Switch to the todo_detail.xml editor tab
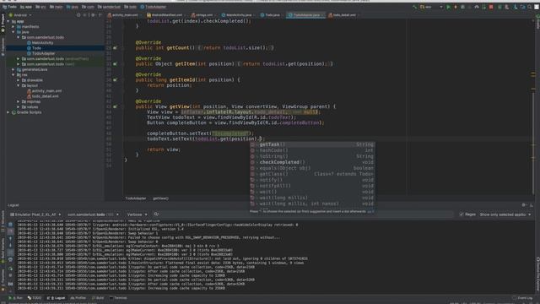540x304 pixels. click(x=343, y=15)
